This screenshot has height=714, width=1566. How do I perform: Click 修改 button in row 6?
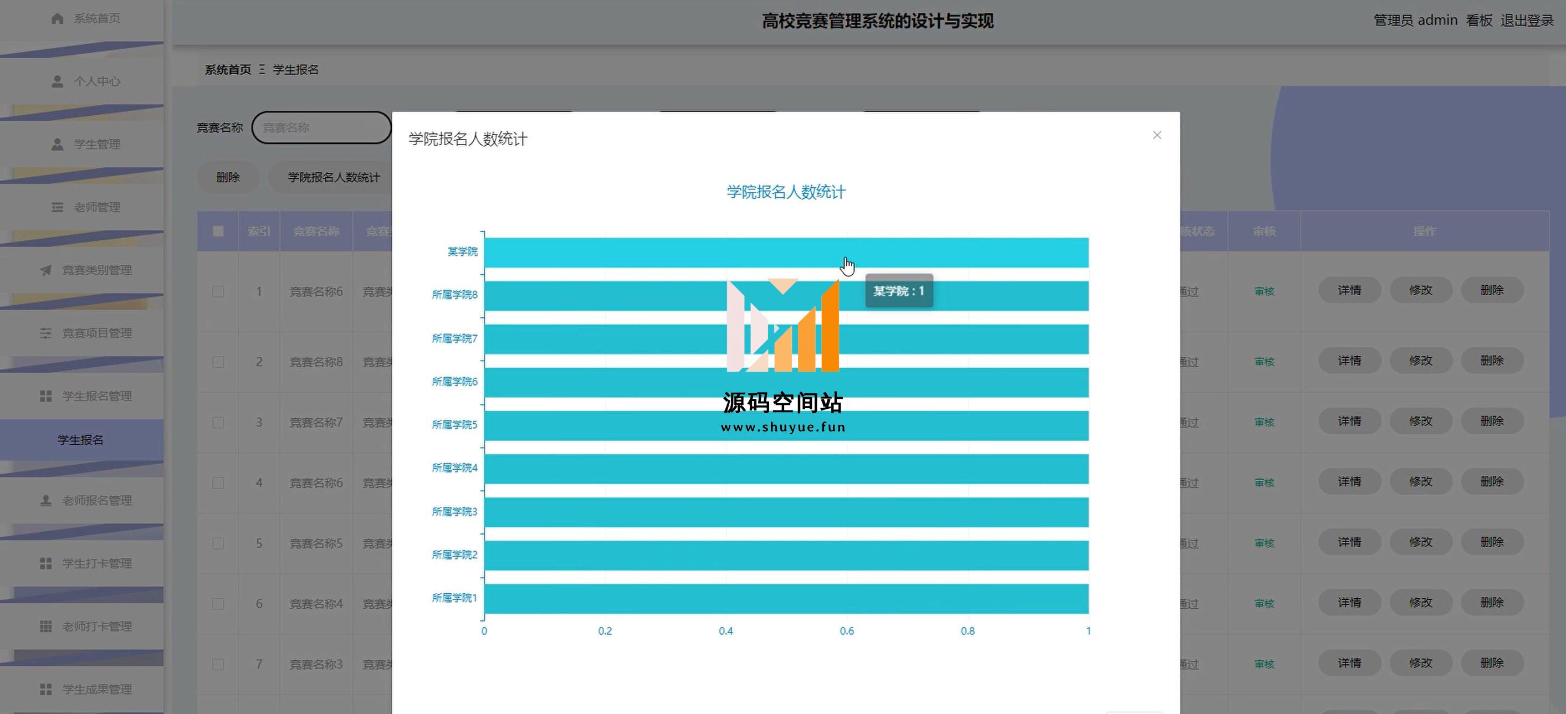tap(1421, 603)
